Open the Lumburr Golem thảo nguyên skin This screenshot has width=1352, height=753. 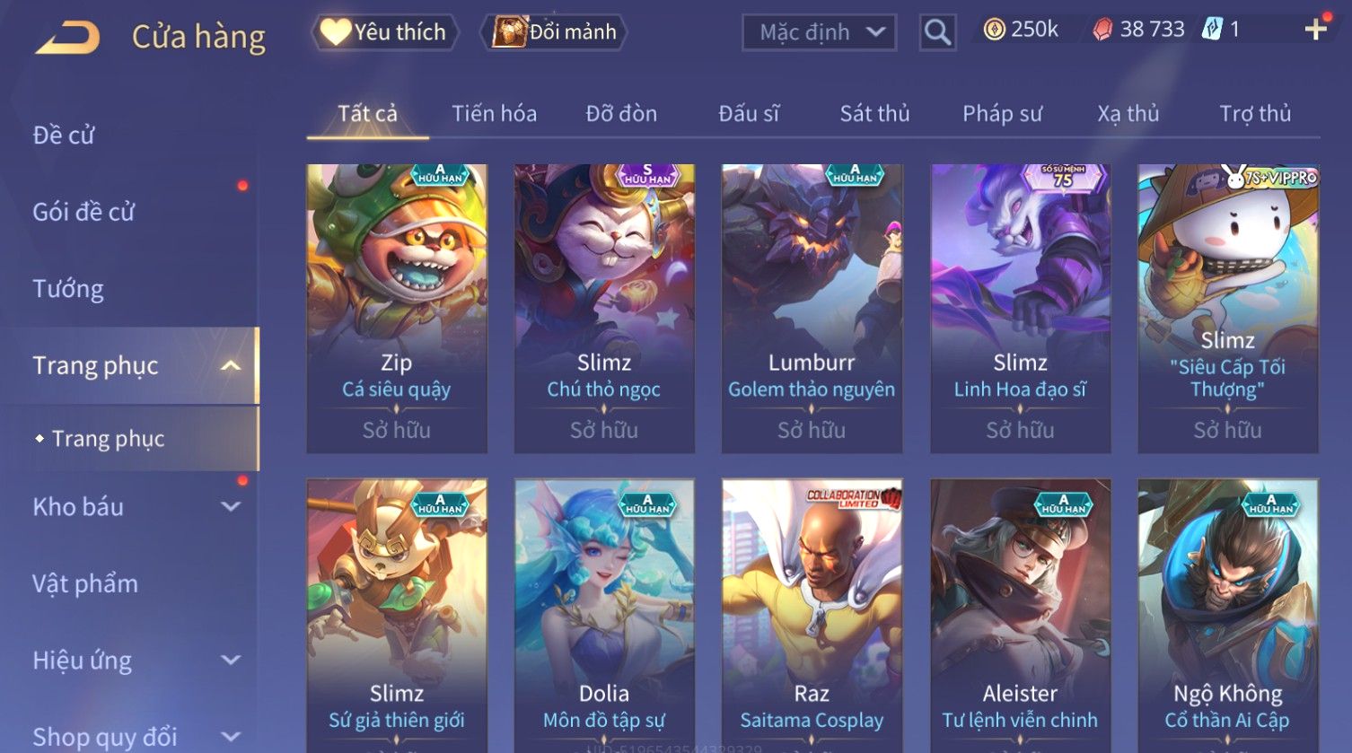[x=812, y=308]
